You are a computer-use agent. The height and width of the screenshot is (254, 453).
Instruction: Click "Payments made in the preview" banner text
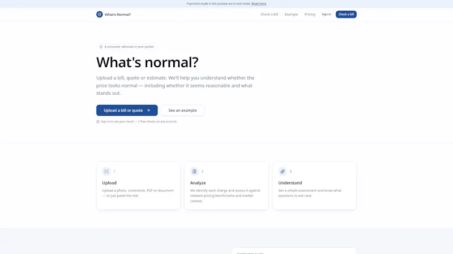(x=219, y=4)
